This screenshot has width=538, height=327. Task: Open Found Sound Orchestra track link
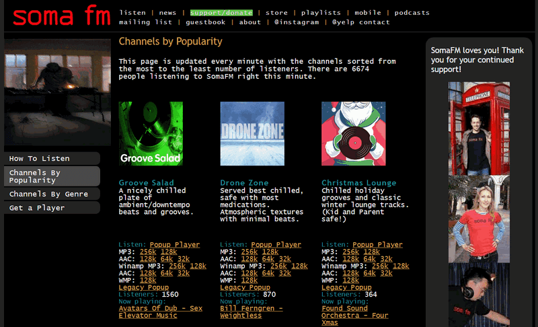tap(355, 316)
